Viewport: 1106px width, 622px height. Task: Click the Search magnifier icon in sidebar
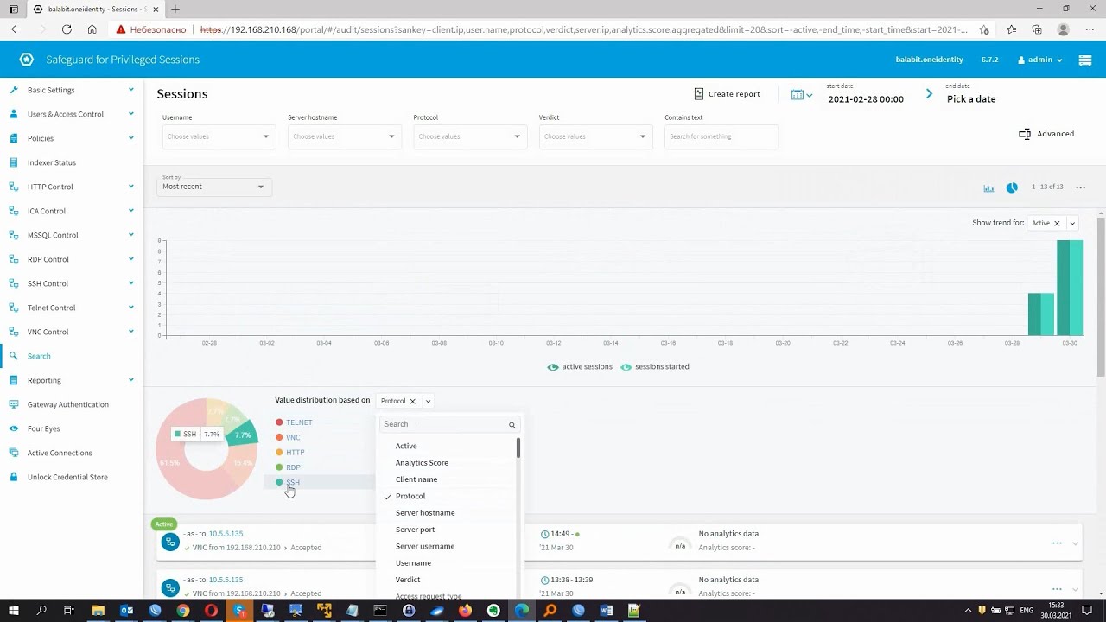pyautogui.click(x=13, y=356)
